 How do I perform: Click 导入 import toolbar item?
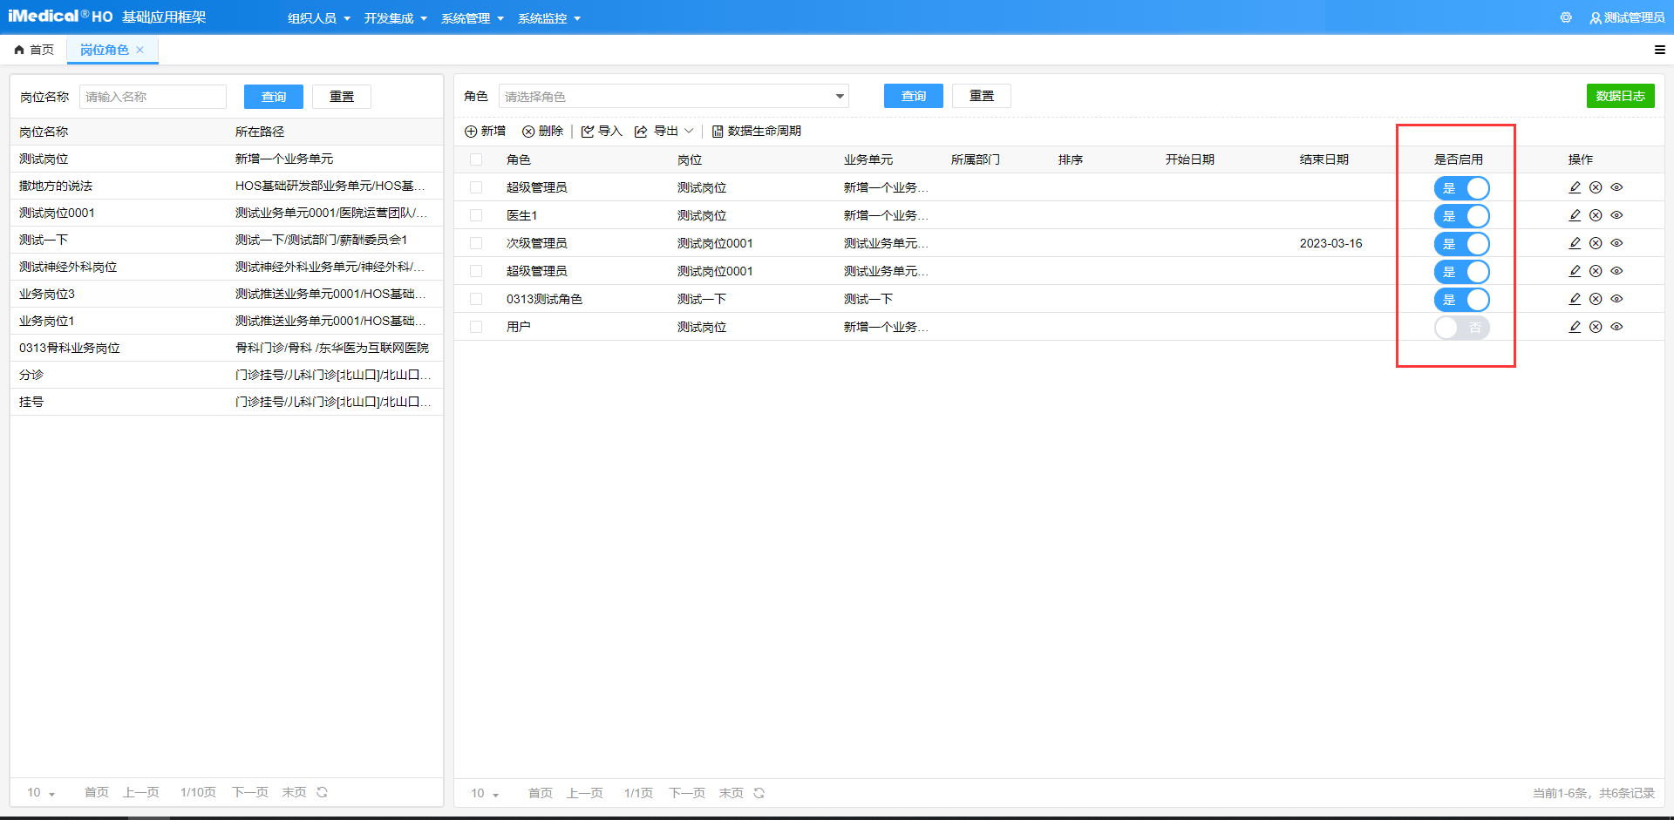click(x=602, y=131)
